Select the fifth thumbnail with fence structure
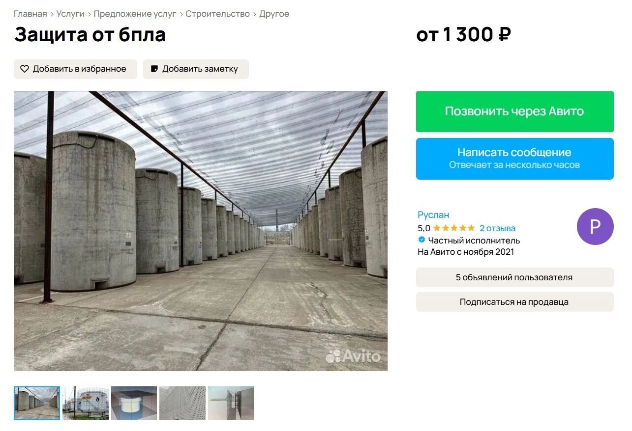 [231, 403]
